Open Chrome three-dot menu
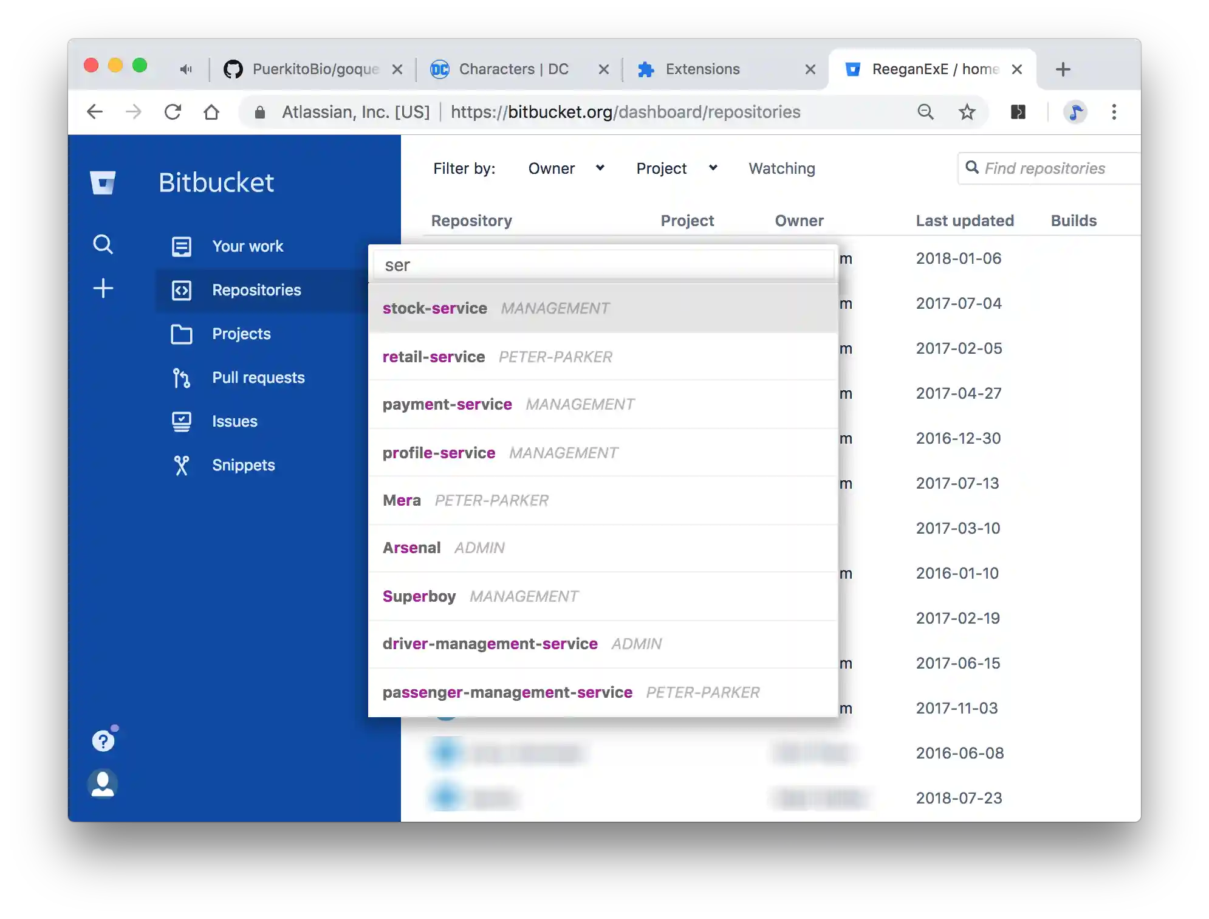This screenshot has height=919, width=1209. [x=1114, y=112]
